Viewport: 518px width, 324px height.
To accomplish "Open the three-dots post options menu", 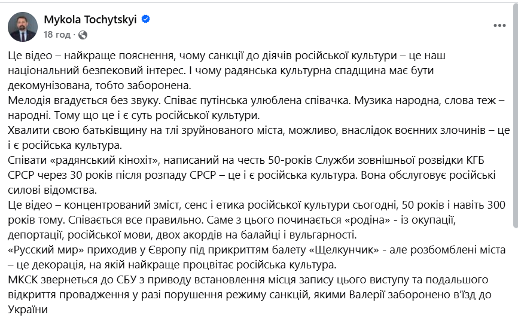I will [499, 27].
